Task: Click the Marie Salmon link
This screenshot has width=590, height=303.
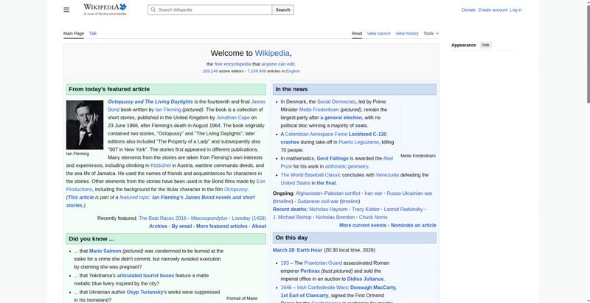Action: pos(105,251)
